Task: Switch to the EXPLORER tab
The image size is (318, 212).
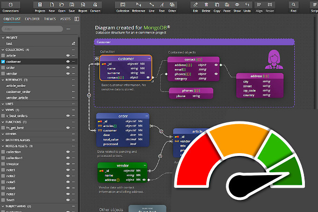Action: coord(32,19)
